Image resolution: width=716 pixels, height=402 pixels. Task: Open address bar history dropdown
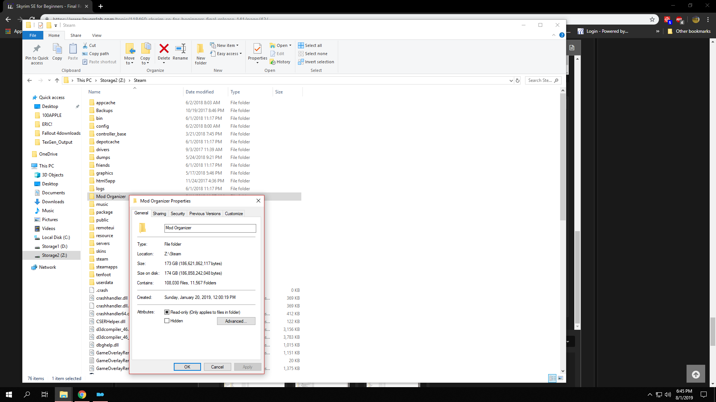(511, 80)
